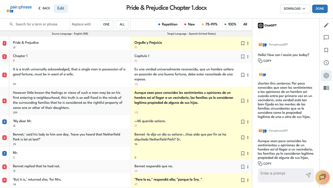333x188 pixels.
Task: Copy the 'Hello! How can I assist' reply
Action: pyautogui.click(x=264, y=61)
